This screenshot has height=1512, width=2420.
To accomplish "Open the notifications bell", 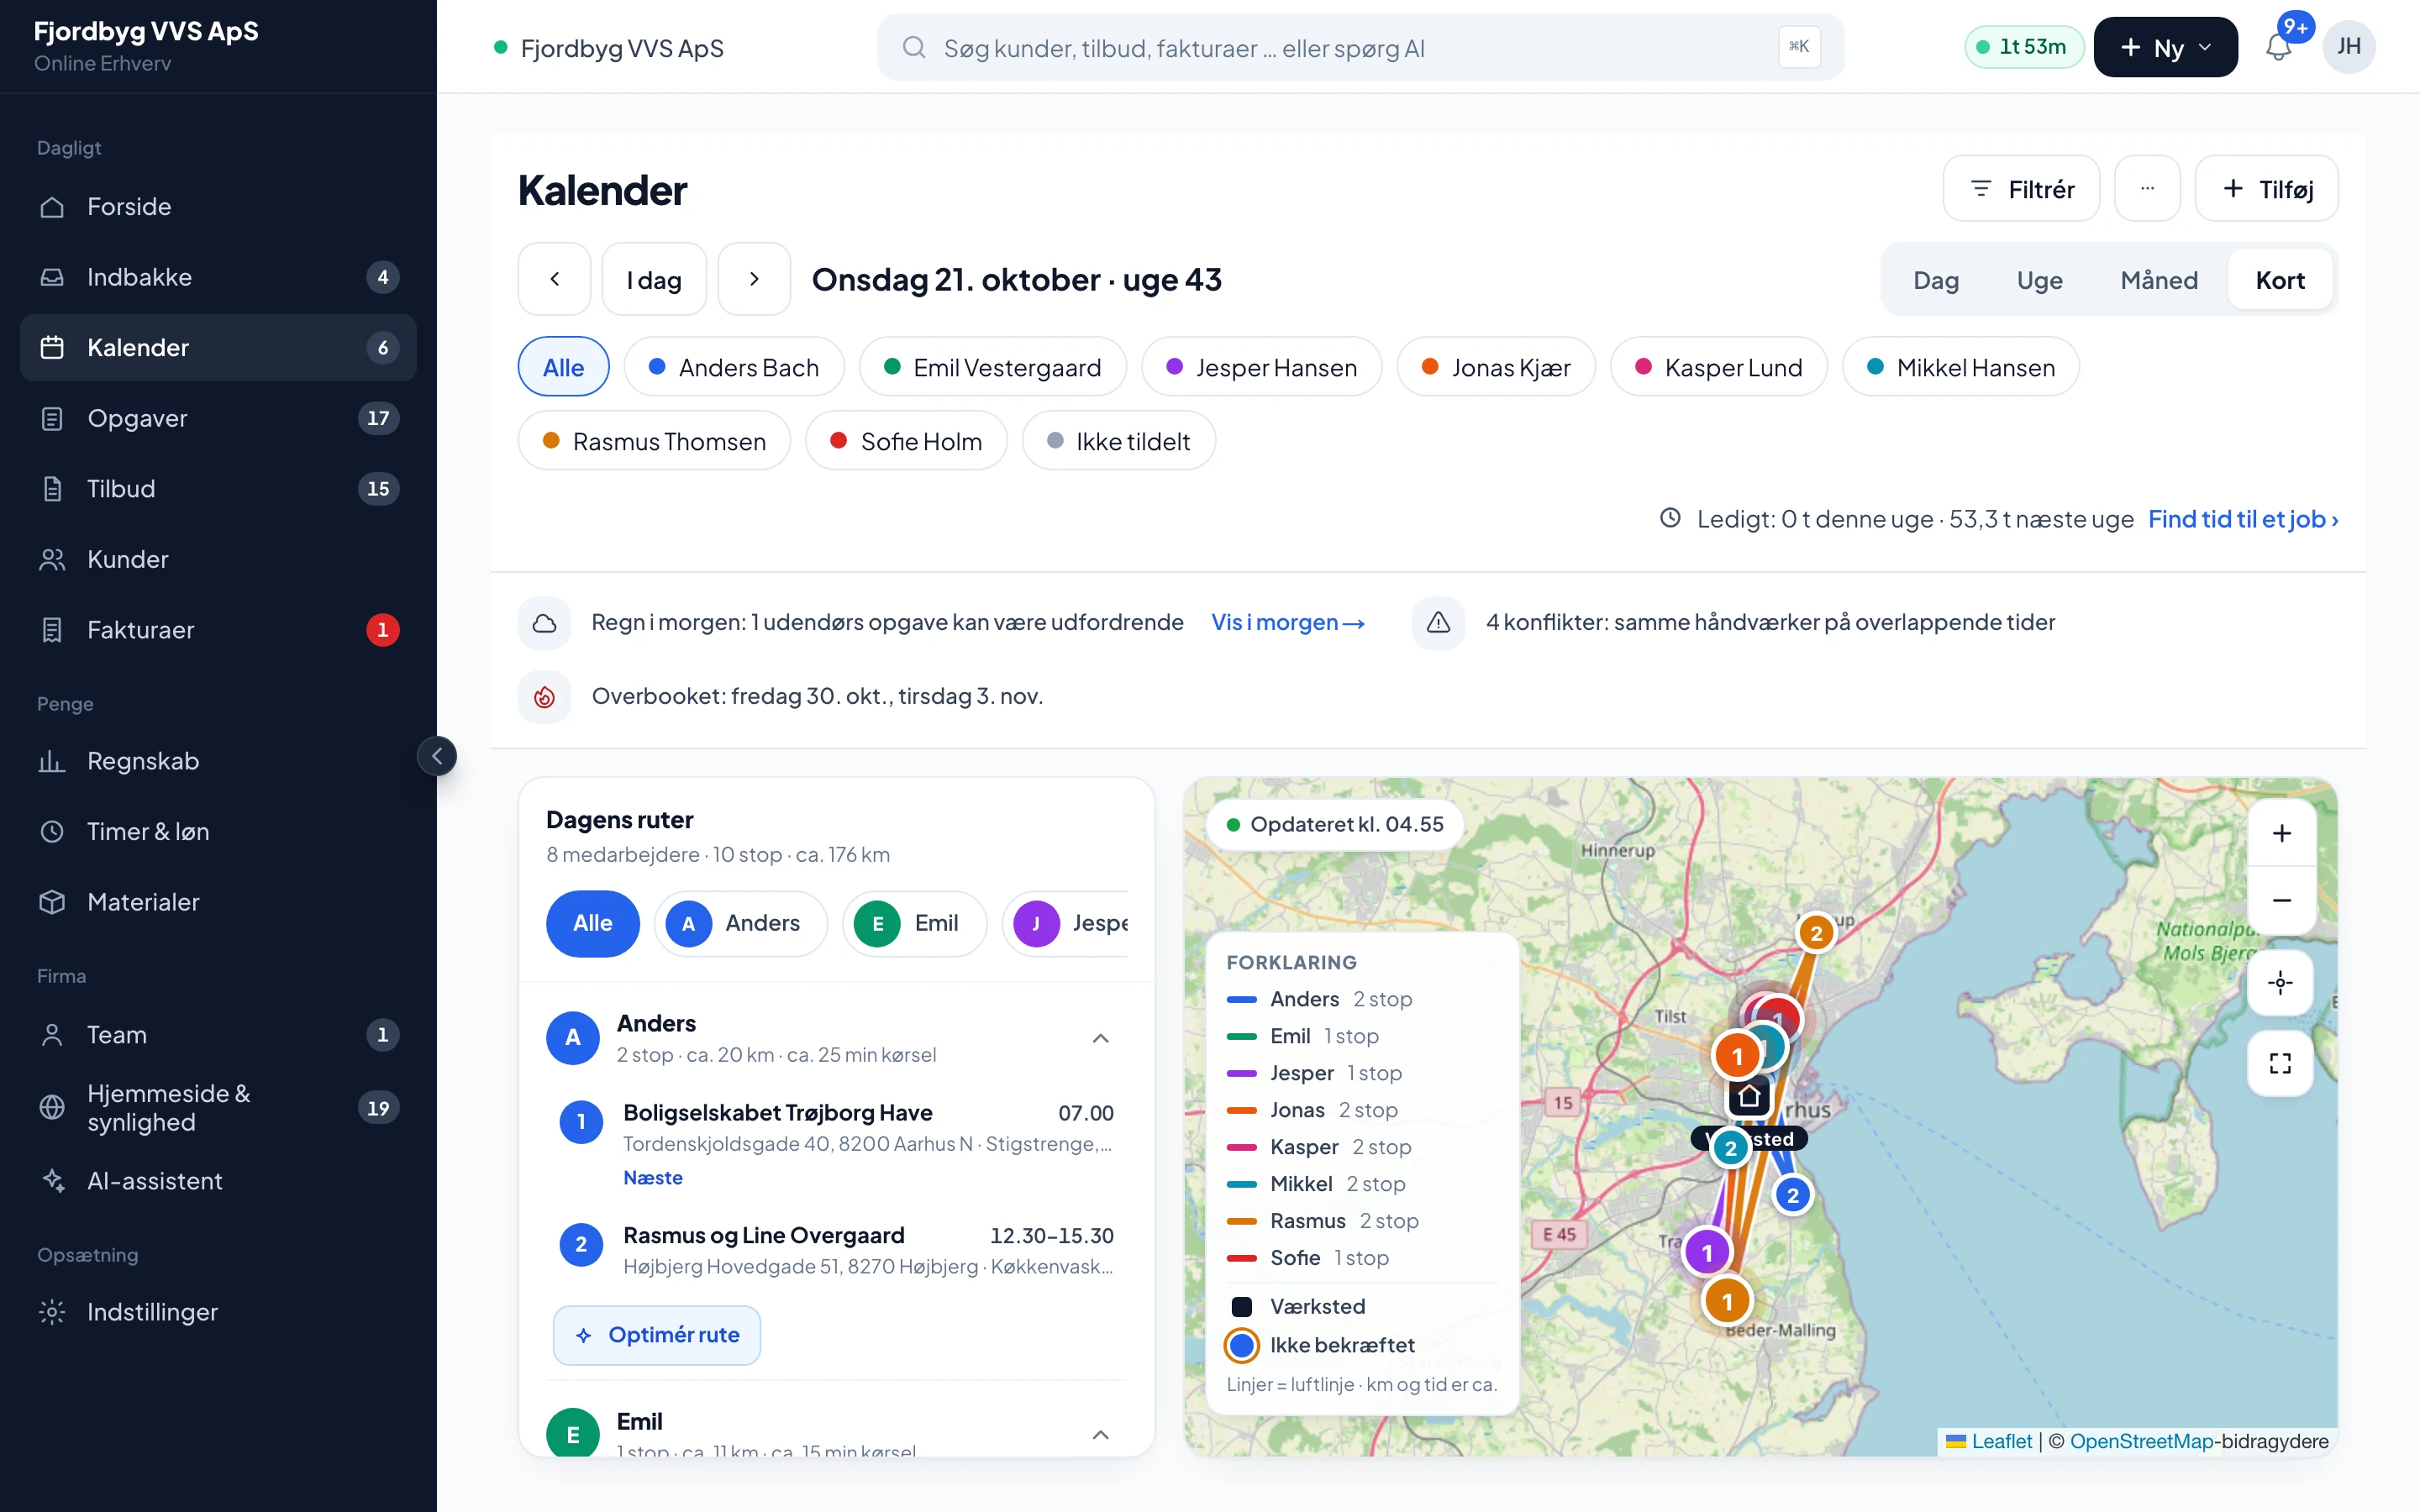I will (x=2279, y=47).
